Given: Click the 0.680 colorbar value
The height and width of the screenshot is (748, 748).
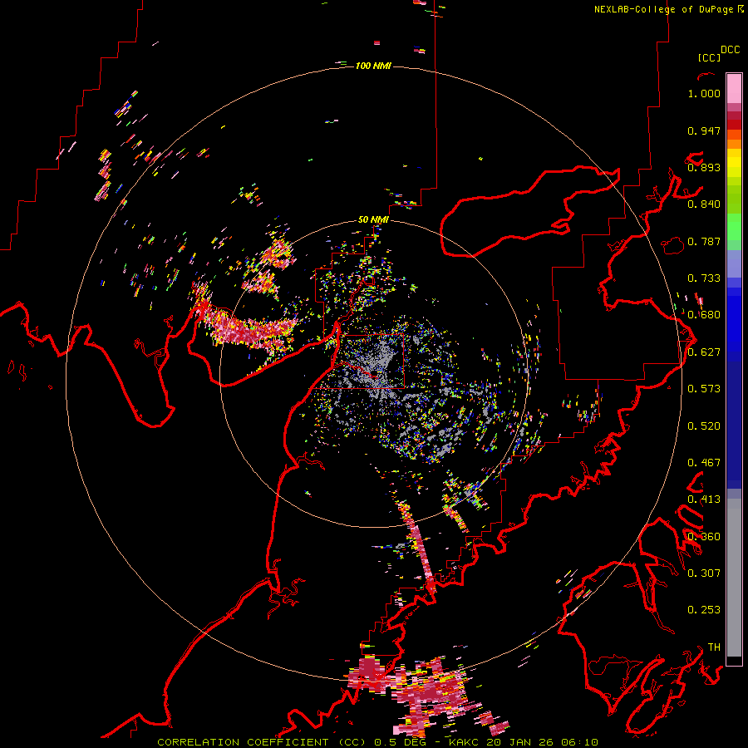Looking at the screenshot, I should tap(704, 315).
